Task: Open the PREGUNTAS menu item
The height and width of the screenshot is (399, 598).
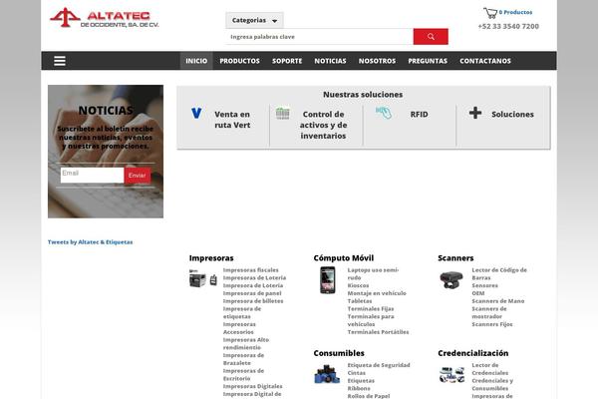Action: point(428,61)
